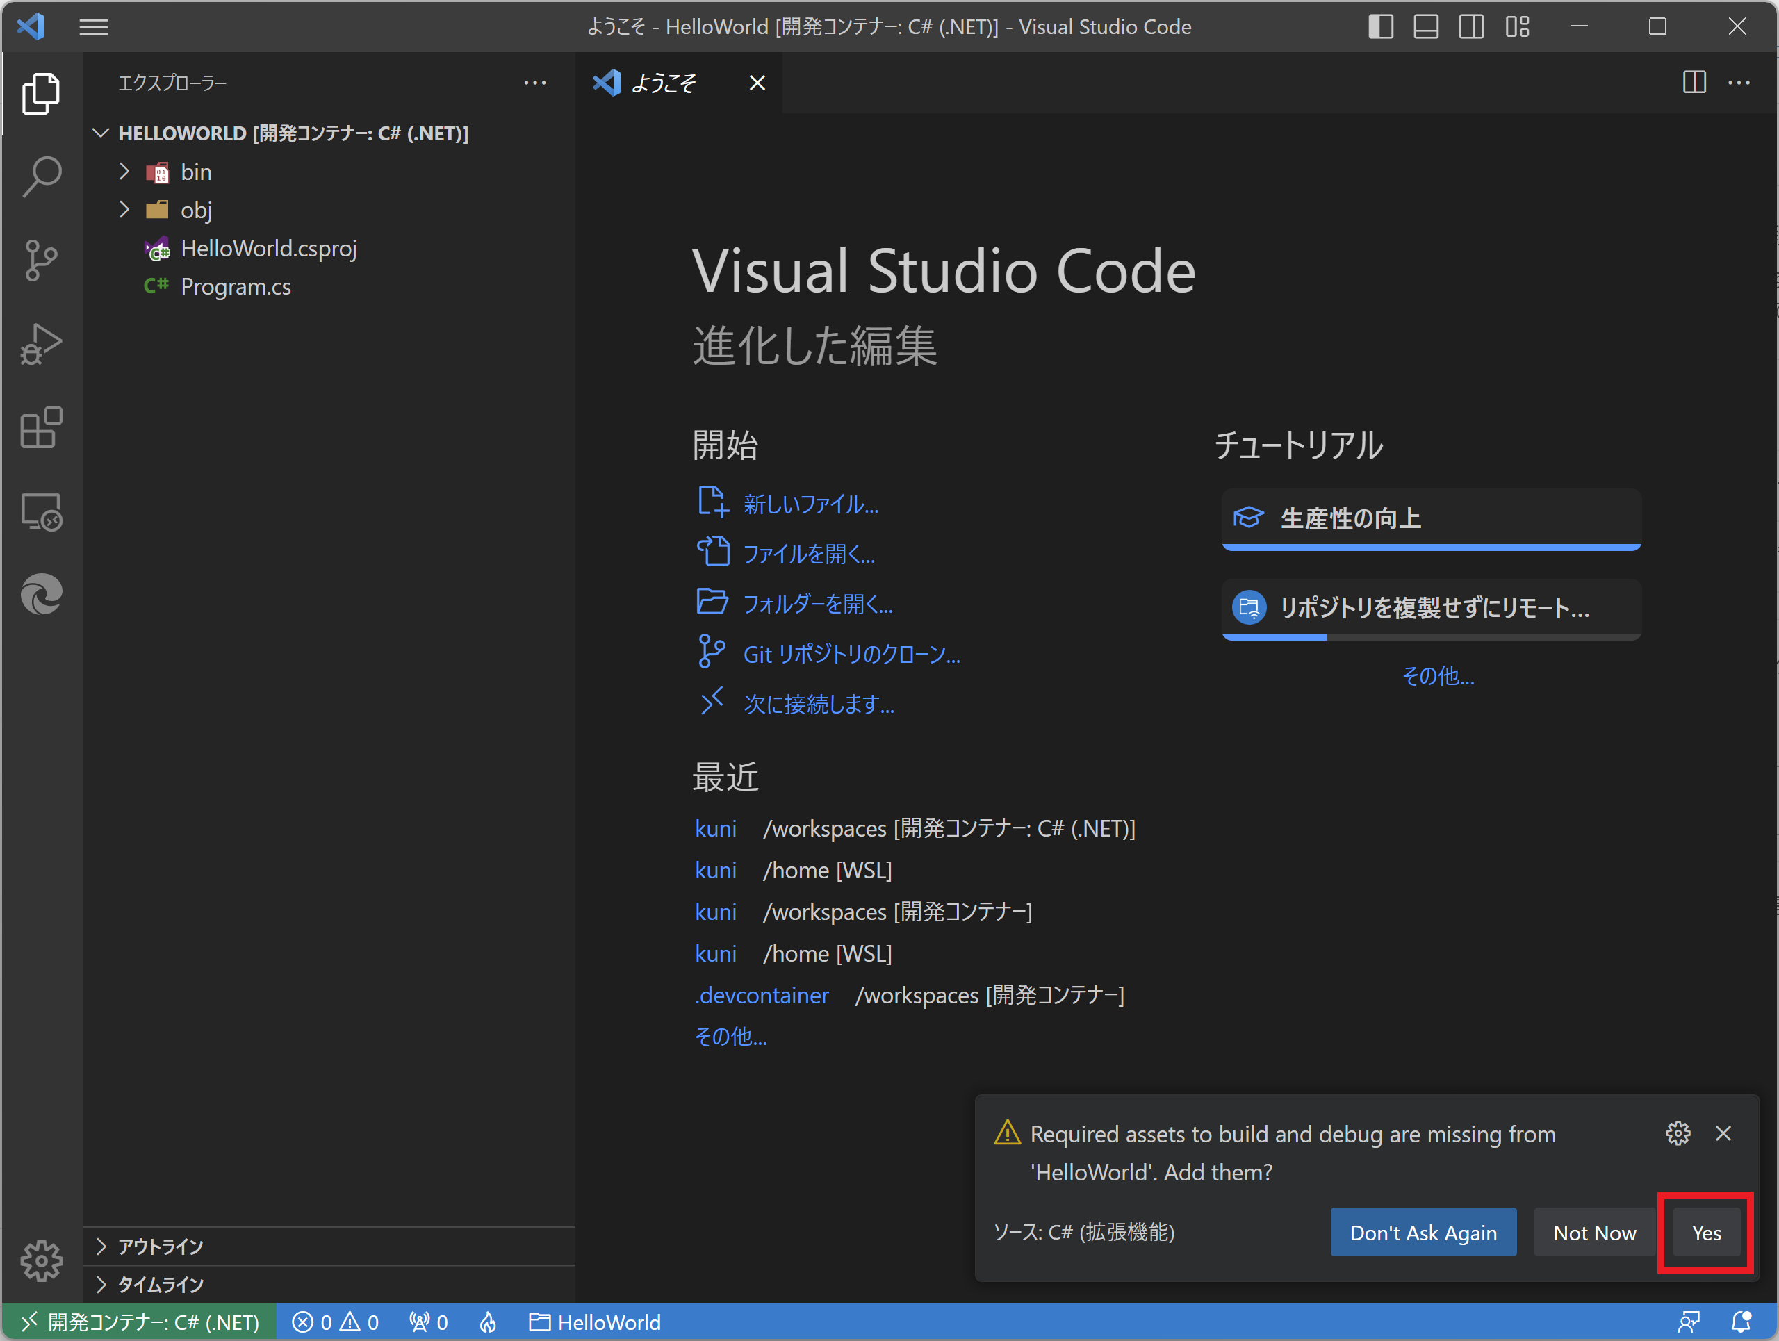Click the 次に接続します... link
This screenshot has width=1779, height=1341.
coord(819,705)
